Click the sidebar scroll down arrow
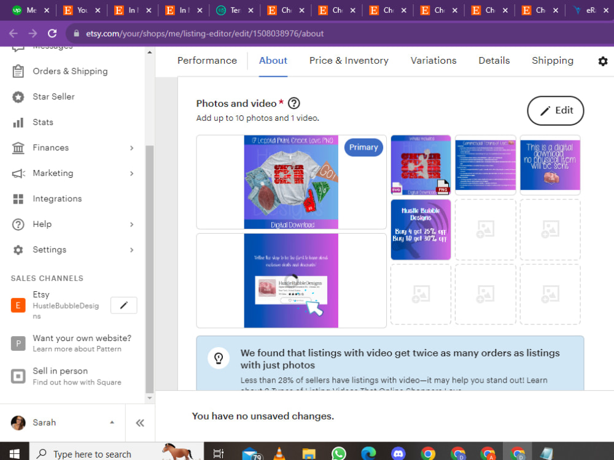This screenshot has width=614, height=460. pos(149,398)
